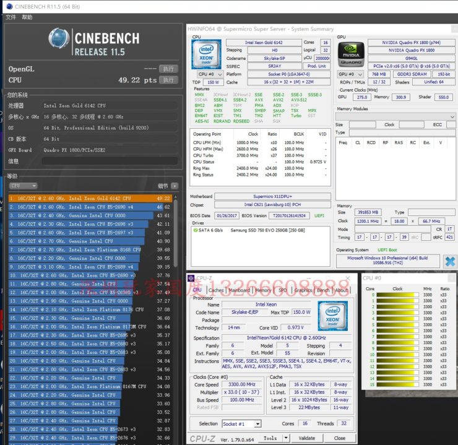Click the CPU-Z window title icon
The height and width of the screenshot is (445, 458).
[191, 278]
